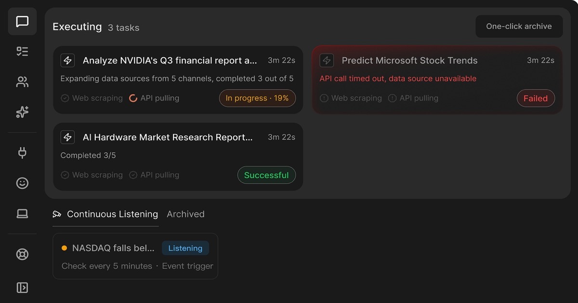This screenshot has height=303, width=578.
Task: Expand the truncated NVIDIA Q3 report title
Action: (x=170, y=60)
